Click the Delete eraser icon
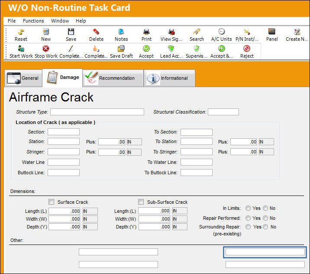The image size is (310, 274). click(96, 32)
